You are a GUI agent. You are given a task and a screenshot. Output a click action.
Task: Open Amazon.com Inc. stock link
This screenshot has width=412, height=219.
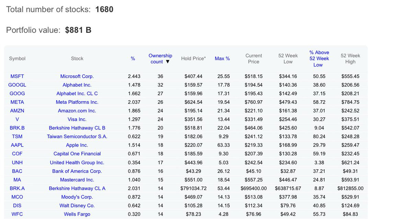coord(77,111)
